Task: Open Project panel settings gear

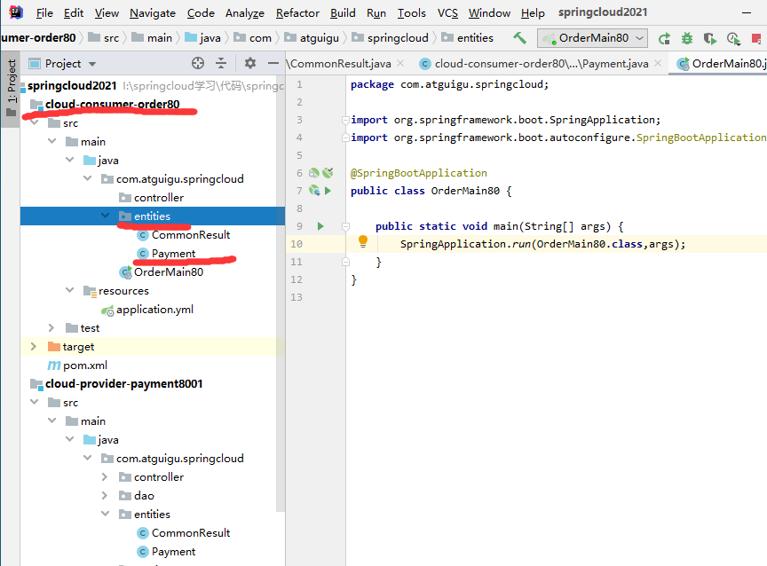Action: point(250,63)
